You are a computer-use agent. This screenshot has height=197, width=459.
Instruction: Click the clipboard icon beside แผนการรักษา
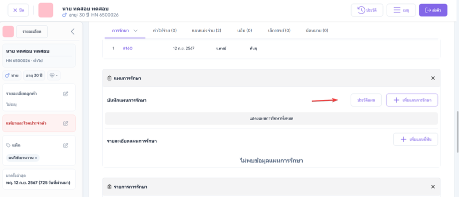click(x=109, y=78)
